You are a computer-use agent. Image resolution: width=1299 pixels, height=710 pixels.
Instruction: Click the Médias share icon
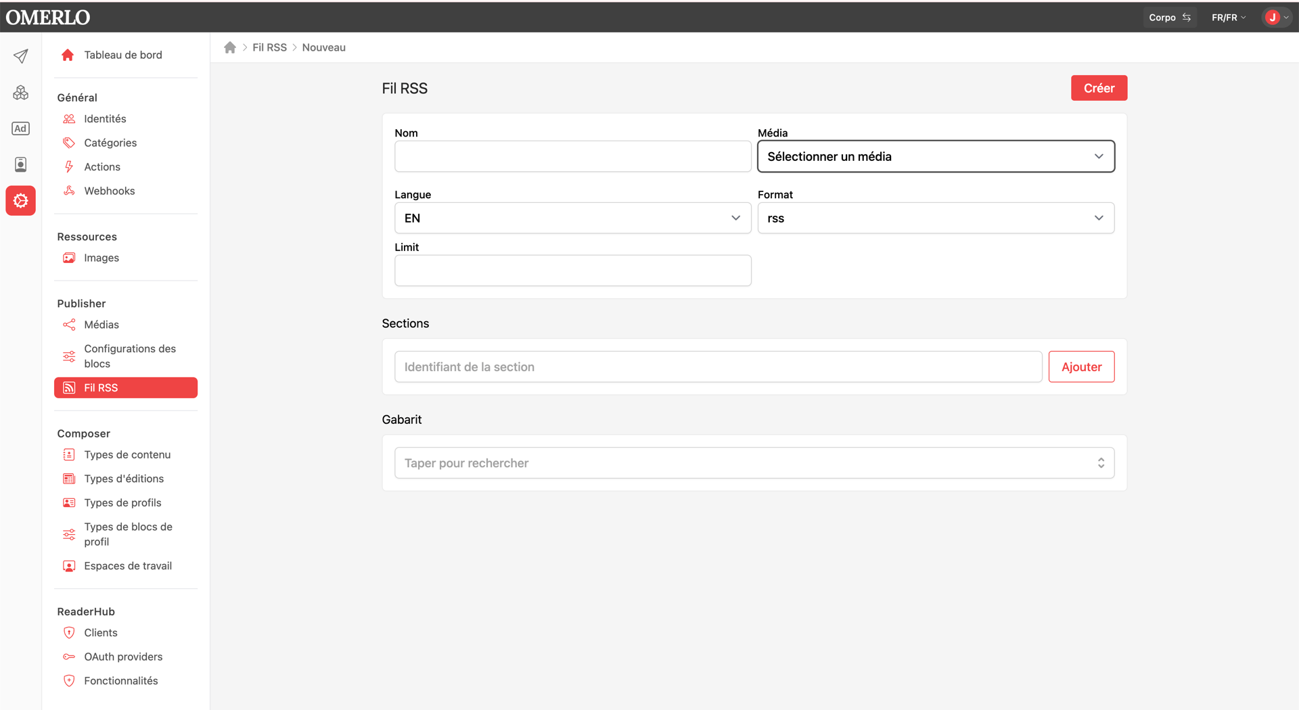coord(69,325)
